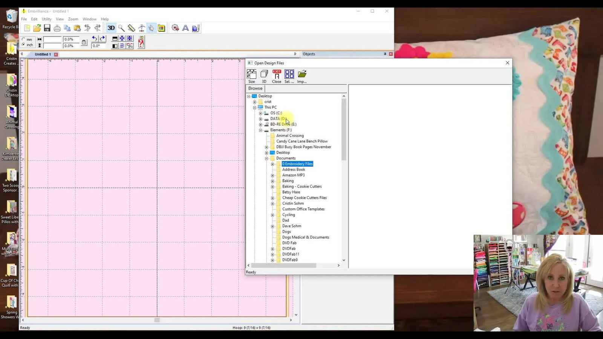Expand the crist folder node
This screenshot has height=339, width=603.
tap(255, 102)
